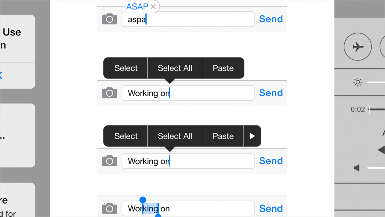Screen dimensions: 385x217
Task: Tap the brightness sun icon
Action: (x=357, y=82)
